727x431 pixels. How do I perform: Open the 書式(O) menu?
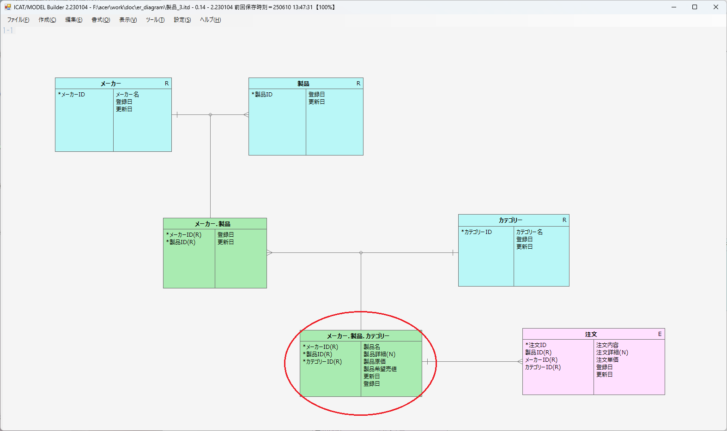click(x=101, y=20)
